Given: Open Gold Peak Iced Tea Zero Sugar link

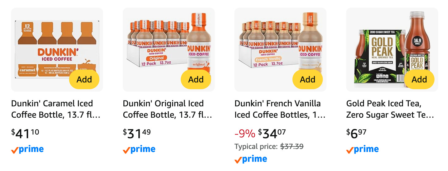Looking at the screenshot, I should point(390,109).
